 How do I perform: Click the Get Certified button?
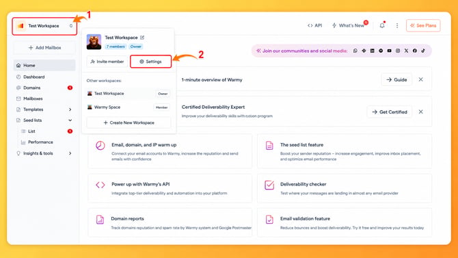click(390, 112)
